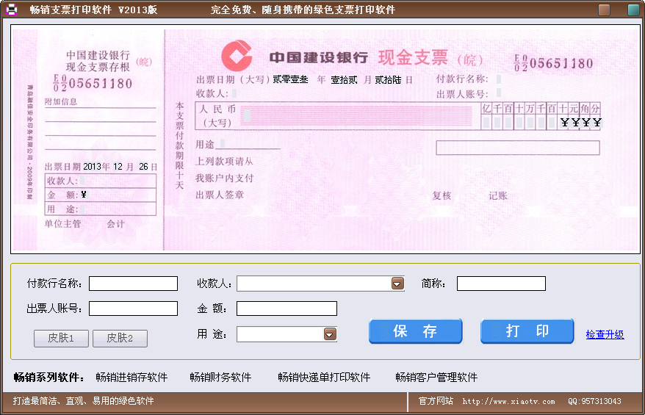
Task: Click the China Construction Bank logo
Action: [x=237, y=56]
